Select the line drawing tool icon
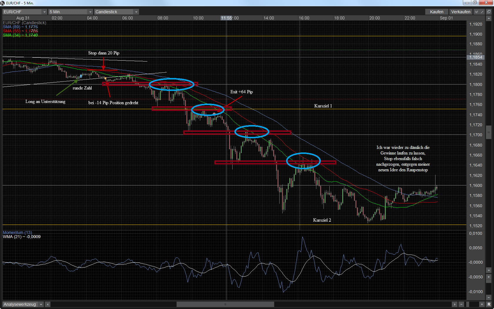 point(482,12)
